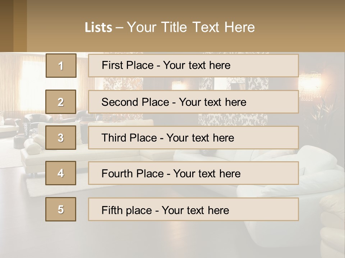
Task: Click the number 3 box
Action: pos(61,138)
